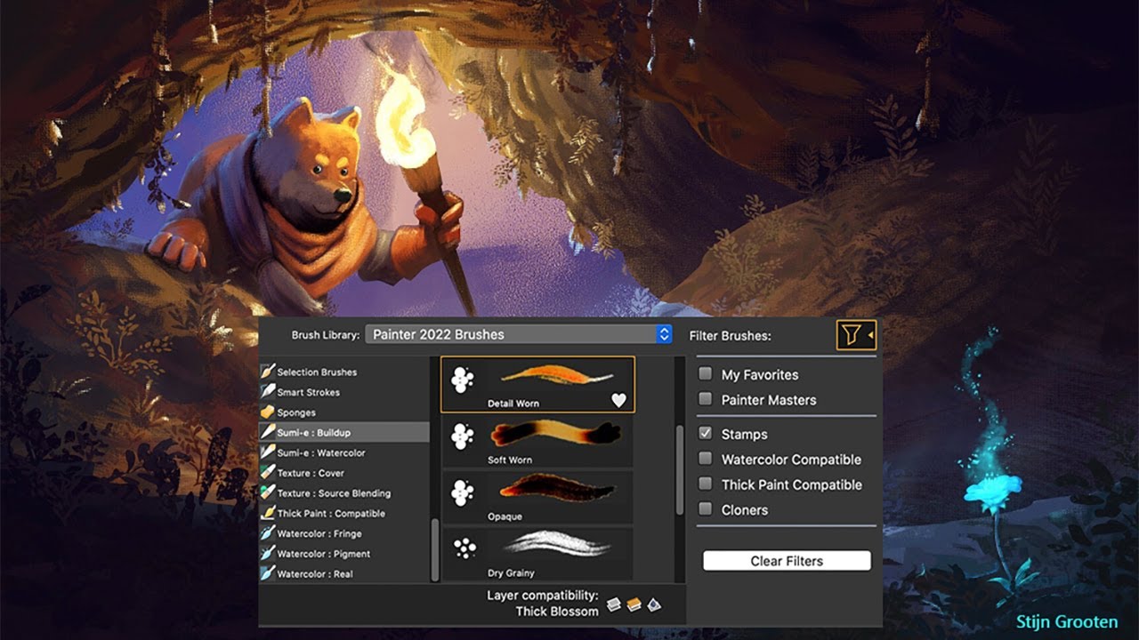
Task: Uncheck the Stamps filter checkbox
Action: (x=706, y=434)
